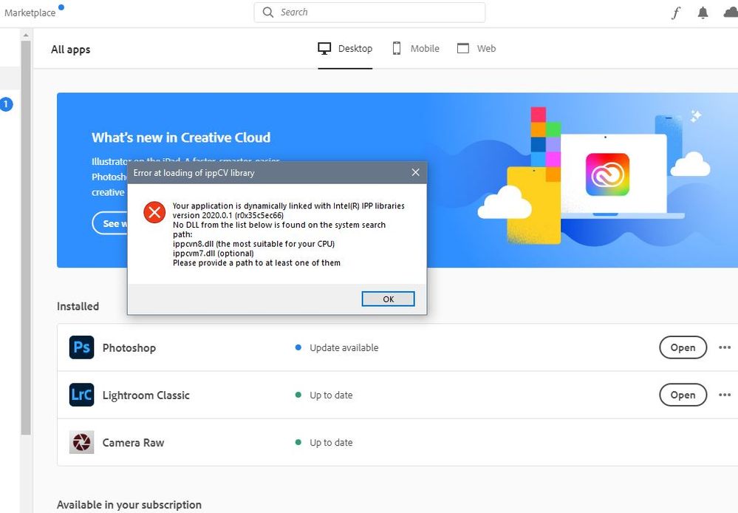
Task: Click the sidebar vertical scrollbar thumb
Action: click(25, 237)
